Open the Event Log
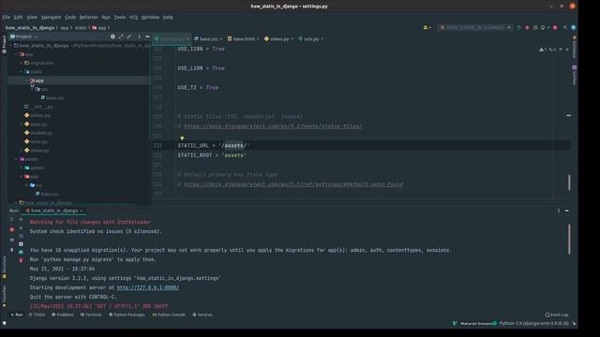This screenshot has width=600, height=337. click(x=557, y=315)
